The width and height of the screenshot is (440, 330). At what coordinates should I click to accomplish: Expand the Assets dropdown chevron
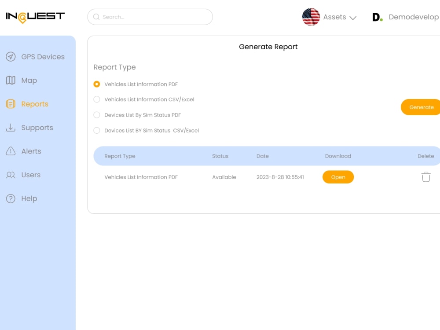[x=353, y=18]
